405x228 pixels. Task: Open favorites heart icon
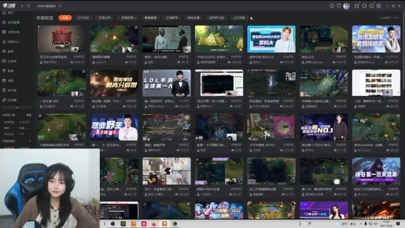pyautogui.click(x=339, y=6)
